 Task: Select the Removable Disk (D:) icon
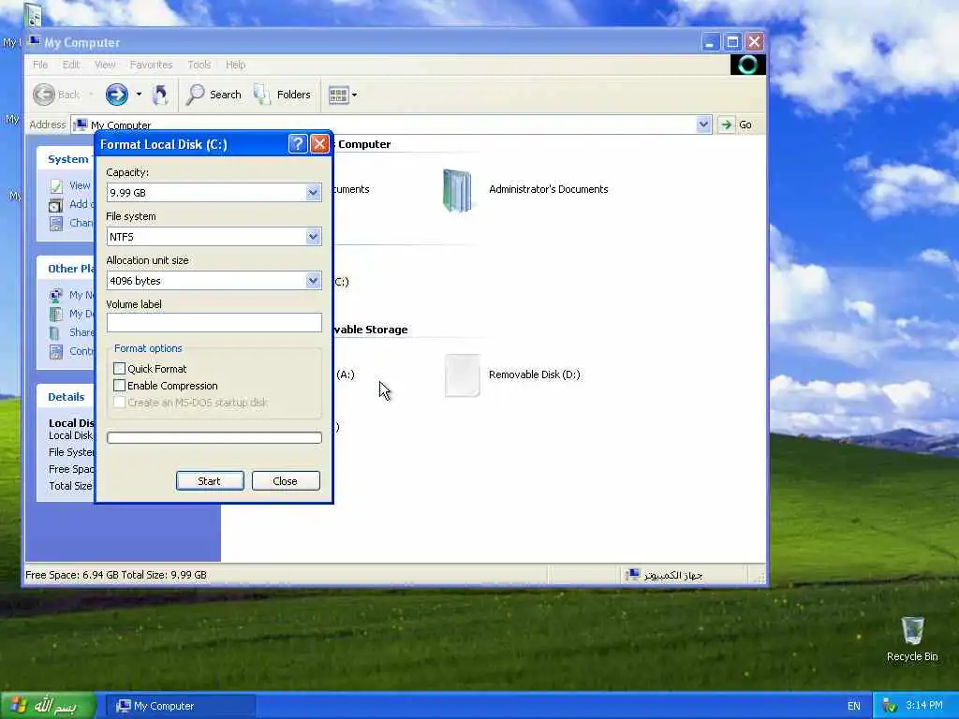pos(462,374)
